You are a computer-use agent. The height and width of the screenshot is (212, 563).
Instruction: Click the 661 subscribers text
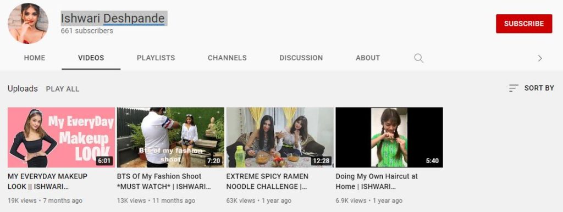click(87, 31)
